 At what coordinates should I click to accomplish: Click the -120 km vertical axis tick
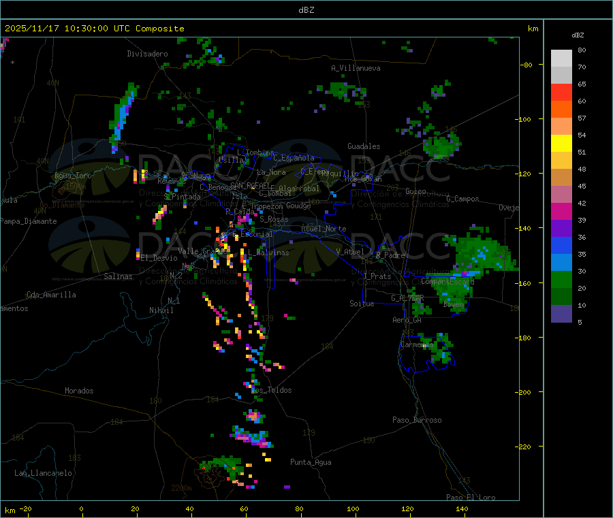tap(524, 174)
